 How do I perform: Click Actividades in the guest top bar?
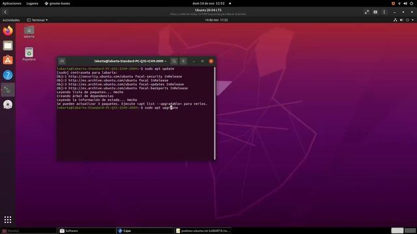(11, 20)
